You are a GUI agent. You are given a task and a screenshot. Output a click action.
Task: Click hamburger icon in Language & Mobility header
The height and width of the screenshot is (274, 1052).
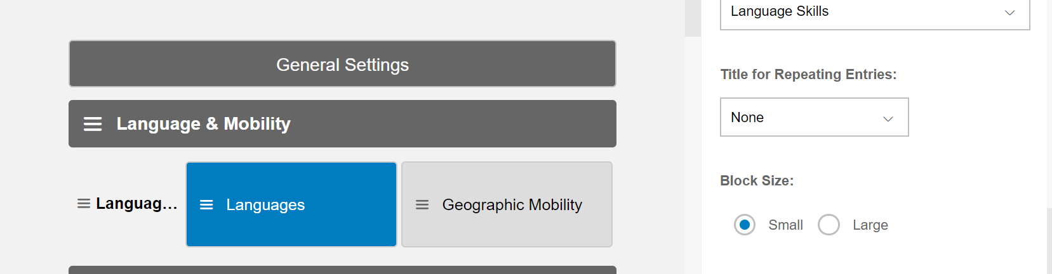tap(93, 124)
